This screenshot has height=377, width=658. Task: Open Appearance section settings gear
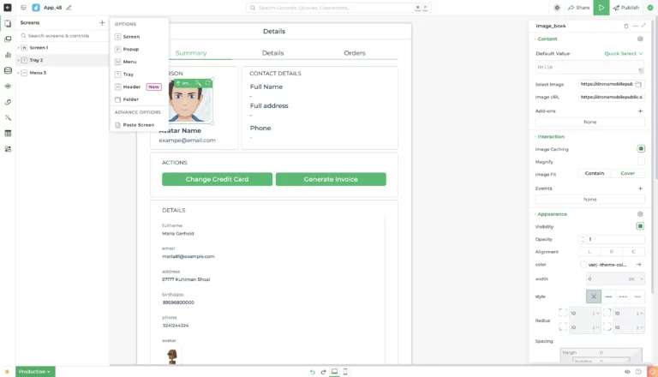pyautogui.click(x=640, y=214)
